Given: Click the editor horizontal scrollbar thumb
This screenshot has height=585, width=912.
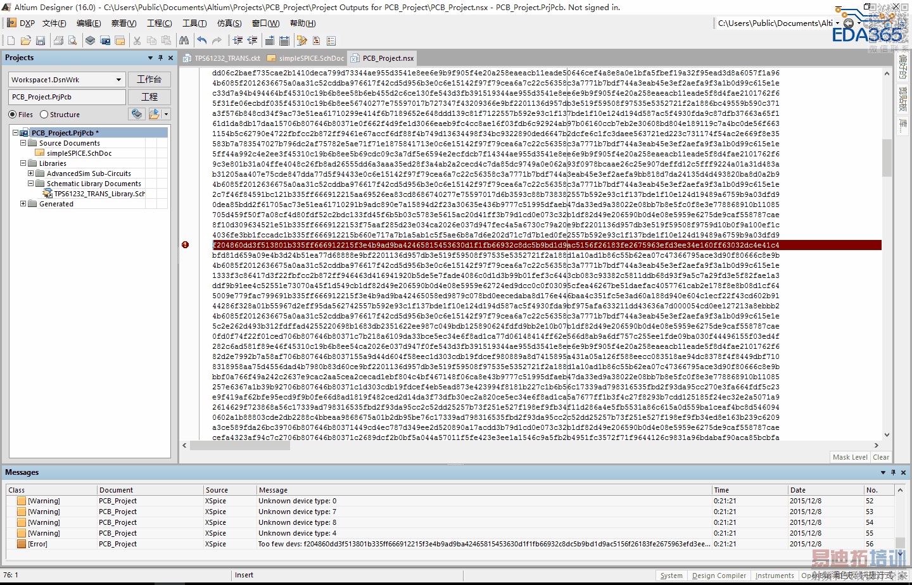Looking at the screenshot, I should (x=240, y=446).
